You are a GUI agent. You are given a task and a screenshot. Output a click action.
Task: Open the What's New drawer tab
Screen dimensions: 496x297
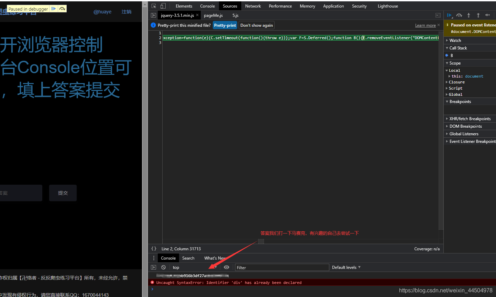(x=215, y=258)
